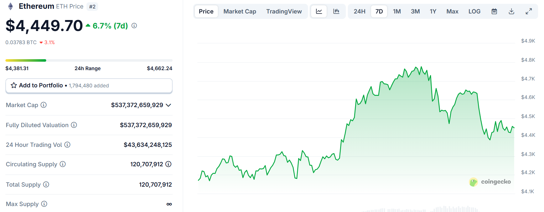Click the Fully Diluted Valuation $537,372,659,929 value

(146, 125)
